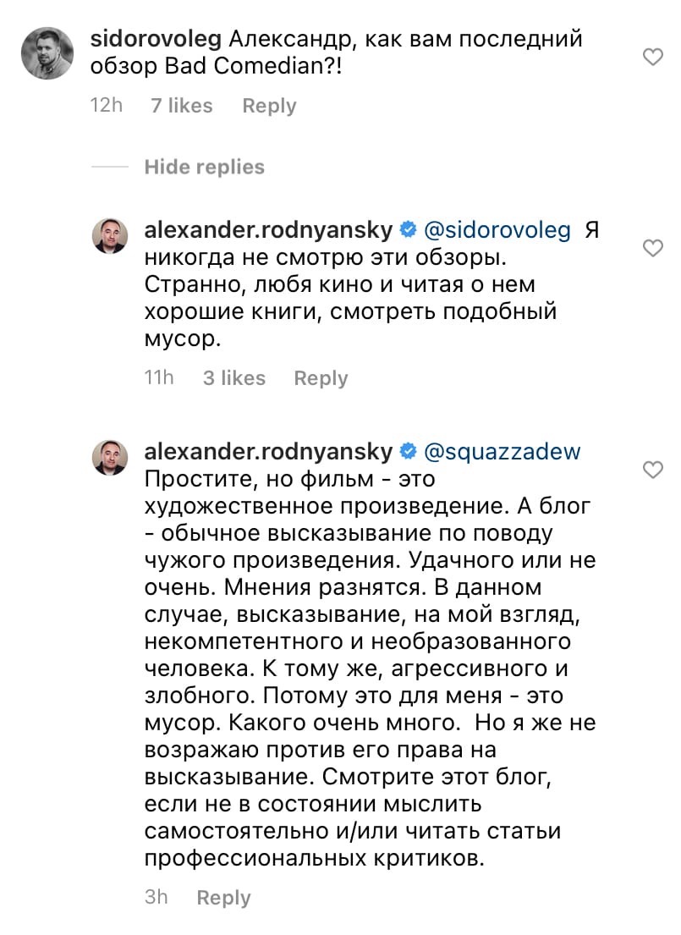Reply to the 11h-old comment

[x=321, y=378]
